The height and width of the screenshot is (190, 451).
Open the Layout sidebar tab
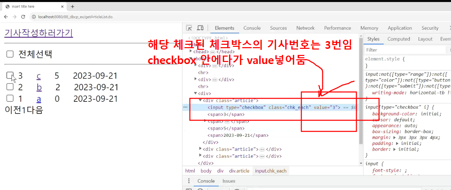tap(425, 39)
